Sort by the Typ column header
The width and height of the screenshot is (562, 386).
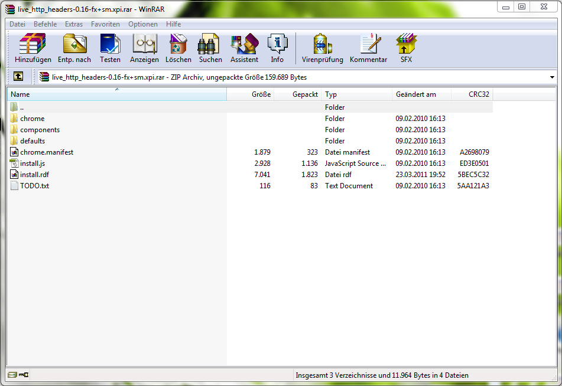coord(356,94)
